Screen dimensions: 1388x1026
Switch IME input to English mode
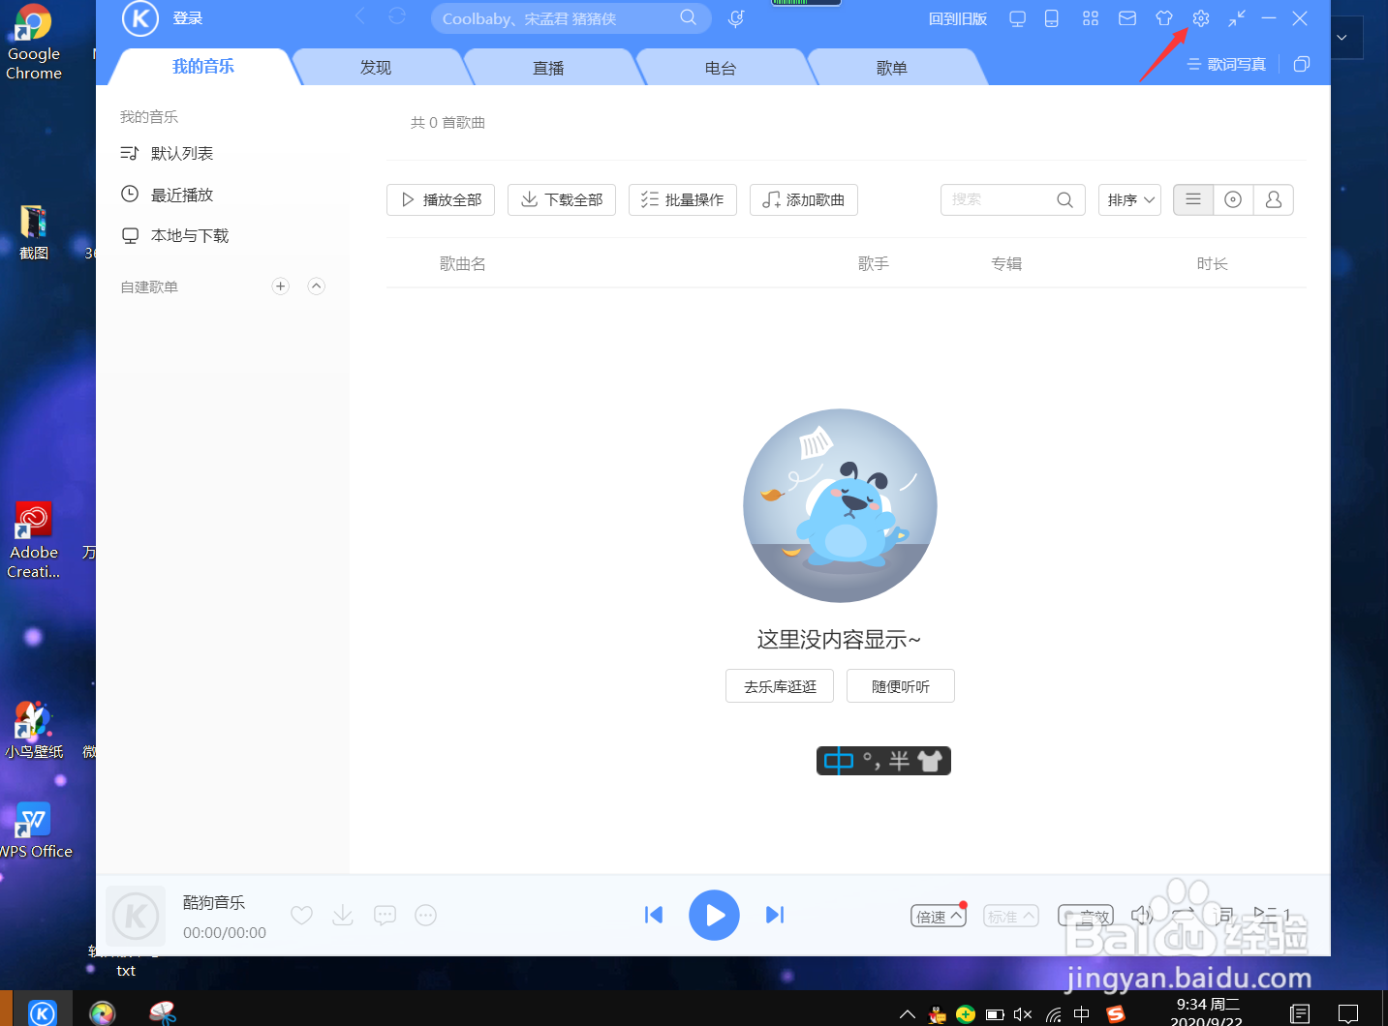[839, 761]
